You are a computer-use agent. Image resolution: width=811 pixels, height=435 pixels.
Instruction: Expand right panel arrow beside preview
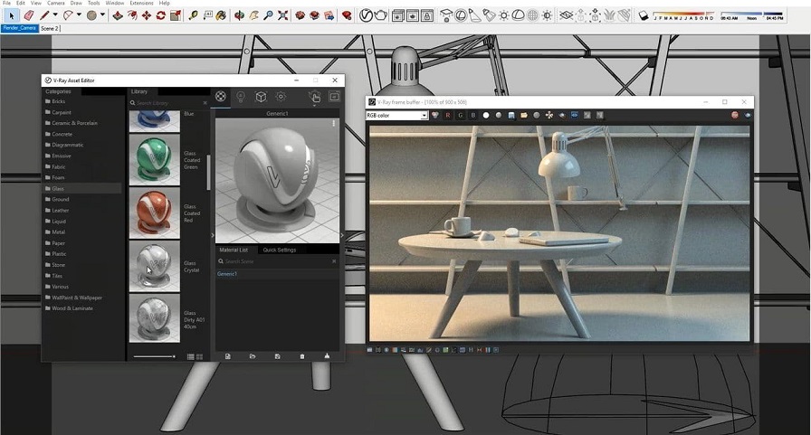pos(342,235)
